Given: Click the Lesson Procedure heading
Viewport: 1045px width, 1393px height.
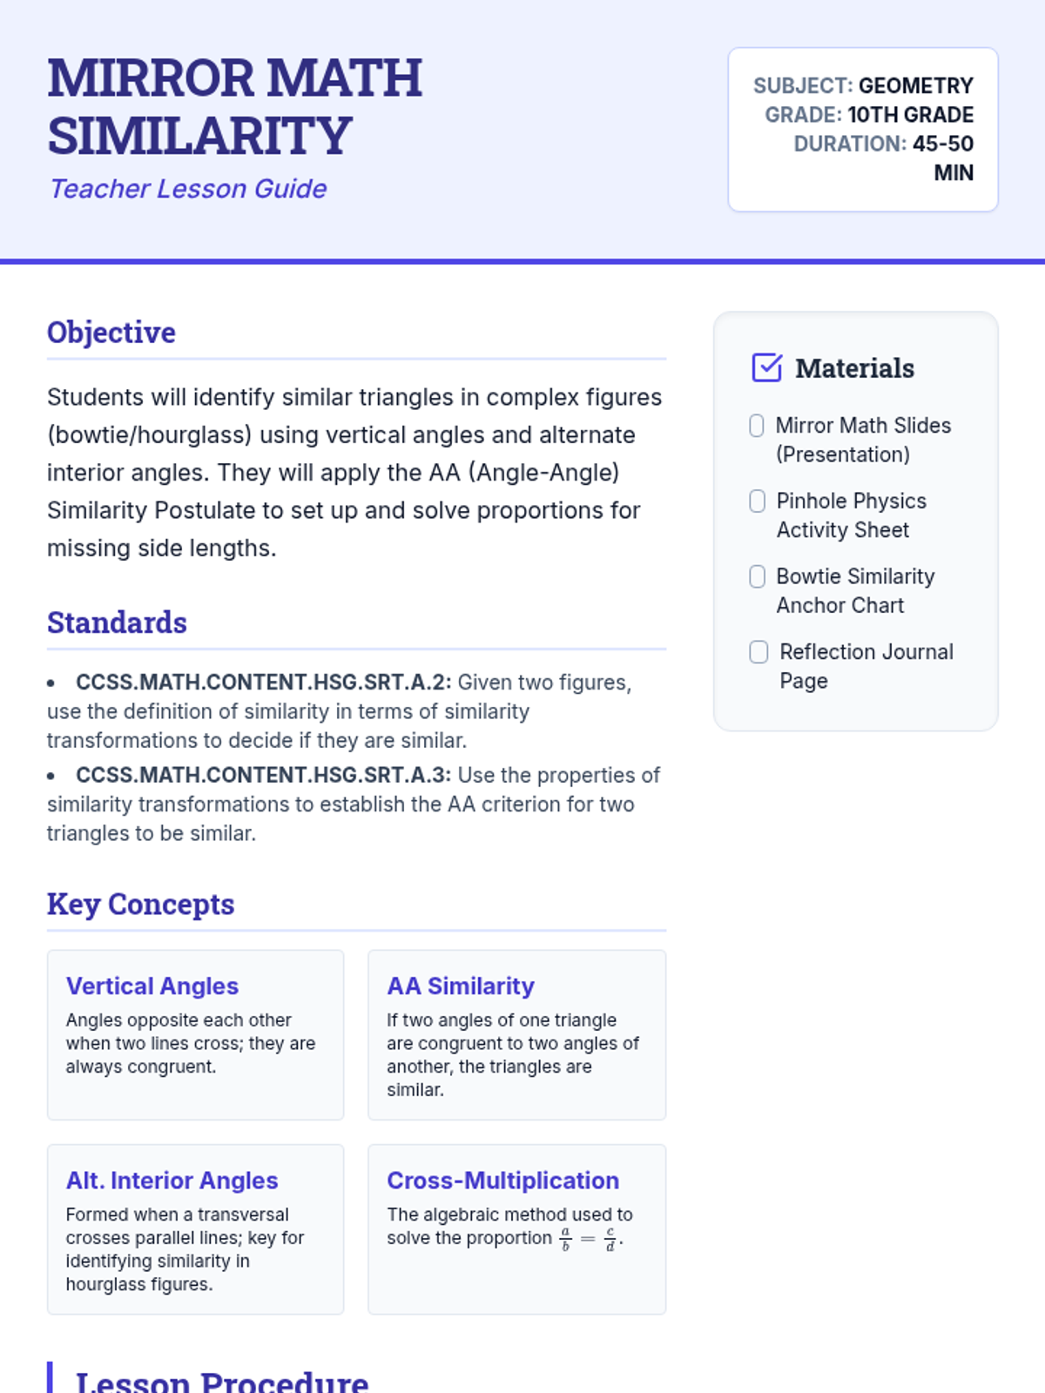Looking at the screenshot, I should coord(222,1380).
